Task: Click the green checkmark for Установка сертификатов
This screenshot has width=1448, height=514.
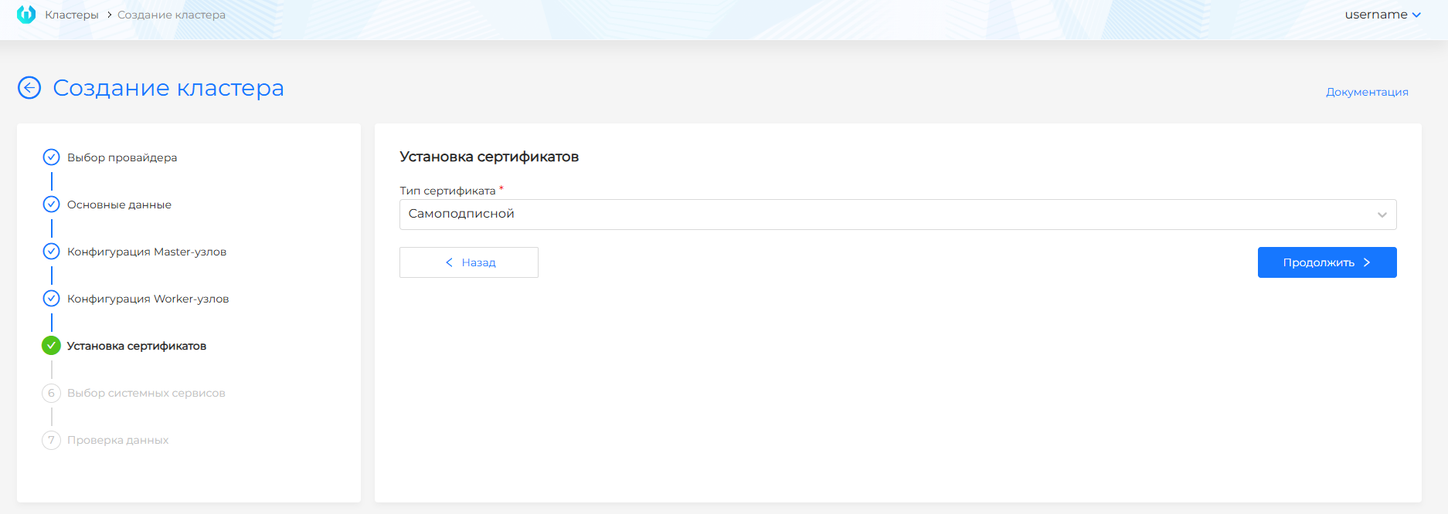Action: click(x=51, y=346)
